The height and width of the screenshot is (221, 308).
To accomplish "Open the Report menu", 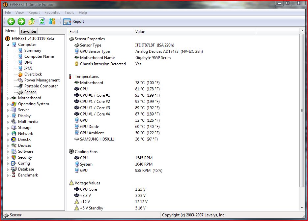I will [34, 13].
